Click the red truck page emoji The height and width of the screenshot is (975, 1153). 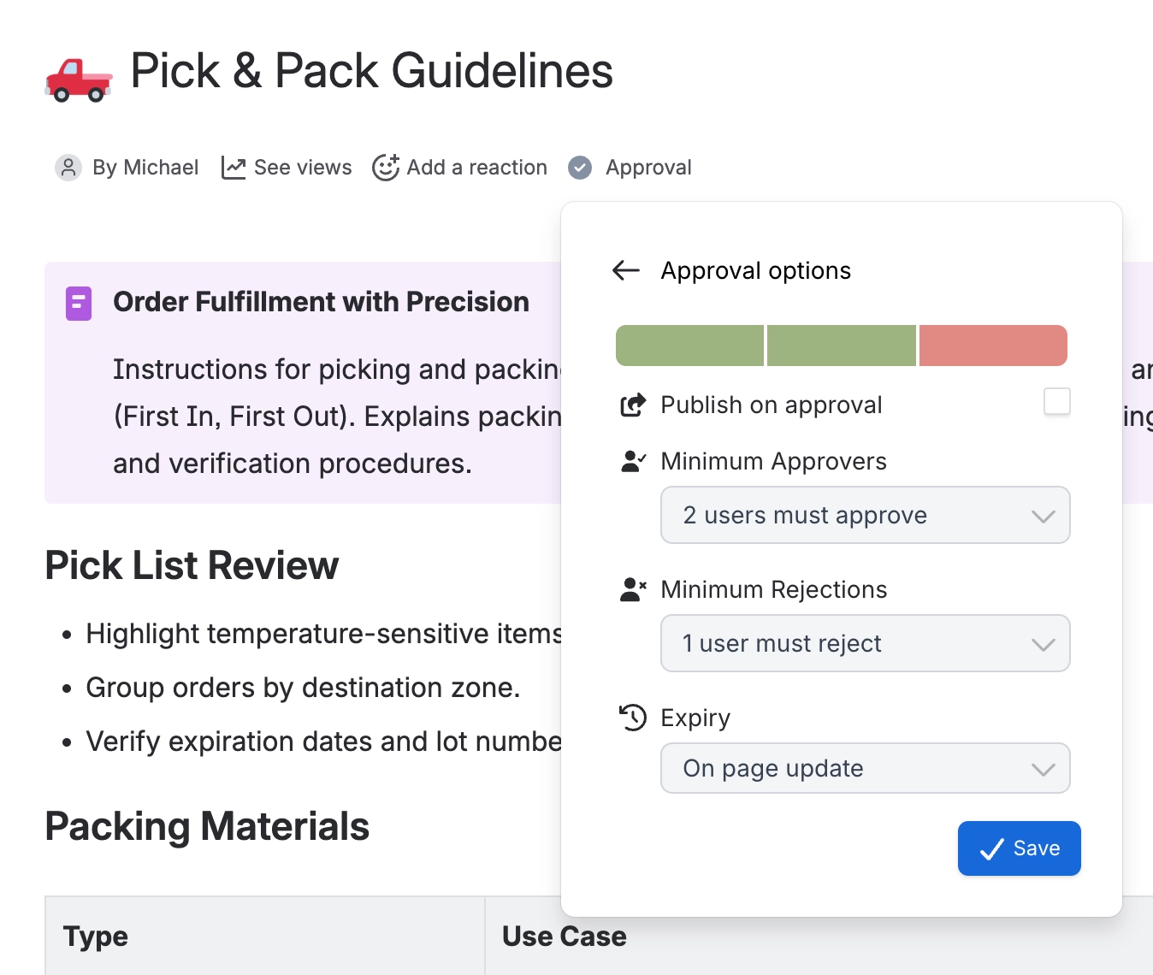tap(79, 80)
